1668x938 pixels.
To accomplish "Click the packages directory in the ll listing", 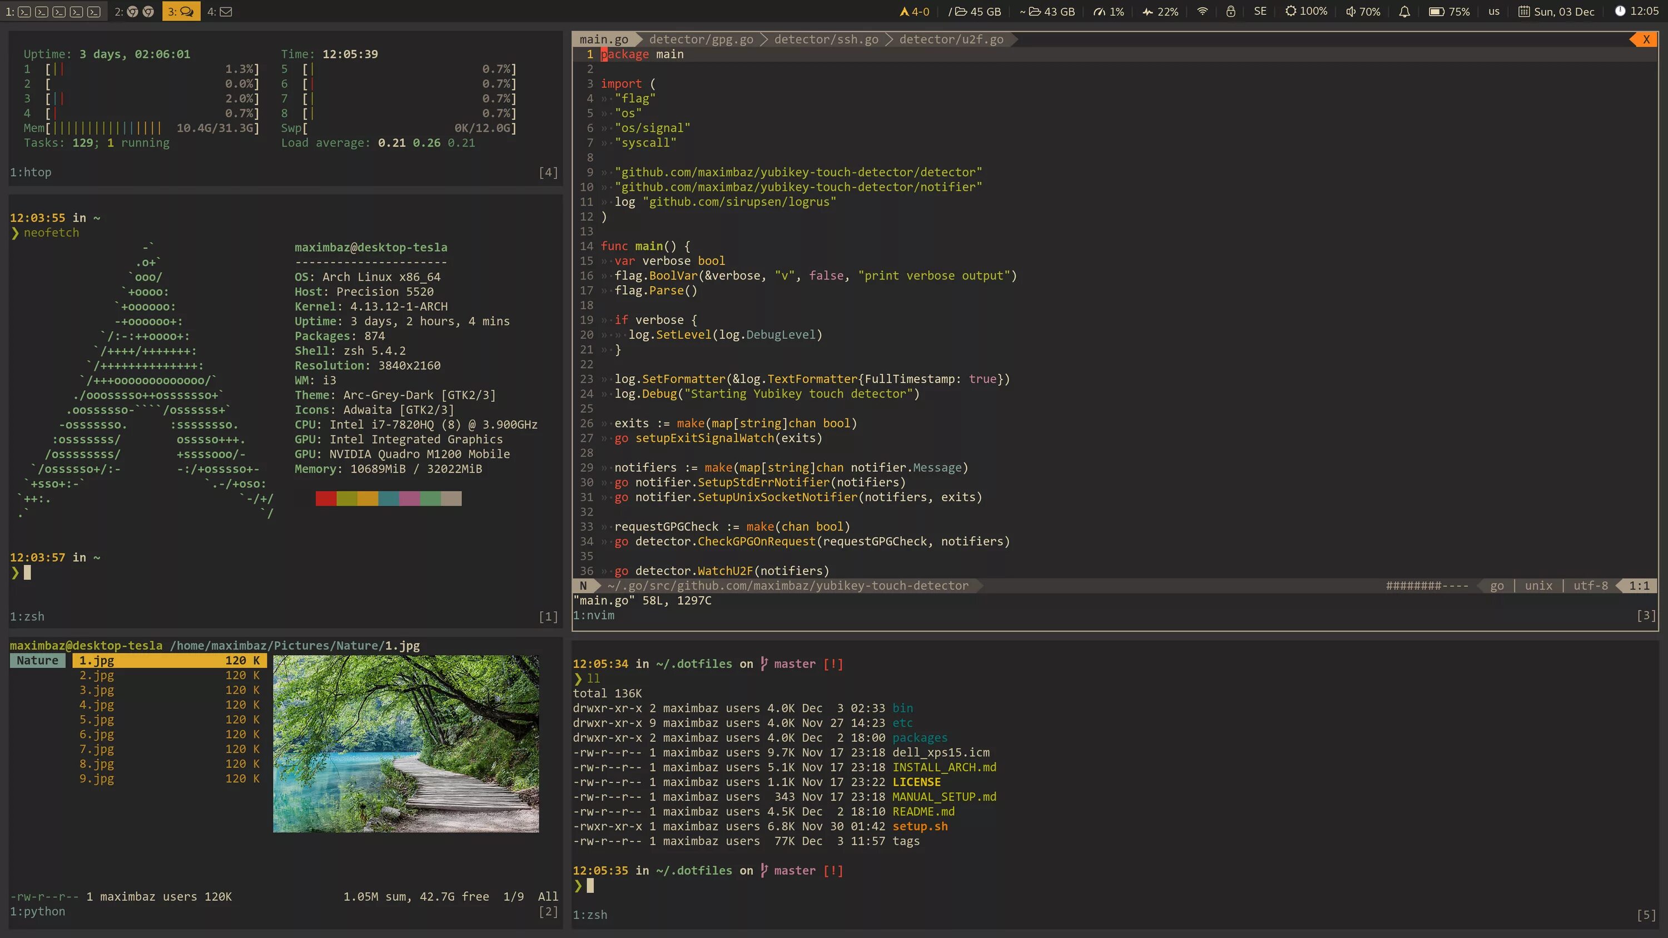I will tap(920, 737).
